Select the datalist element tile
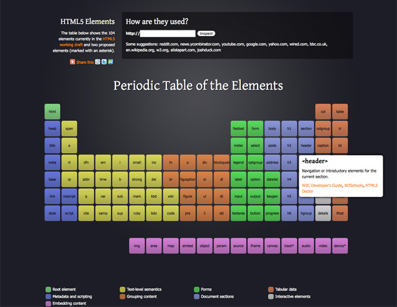This screenshot has height=307, width=397. (x=272, y=179)
